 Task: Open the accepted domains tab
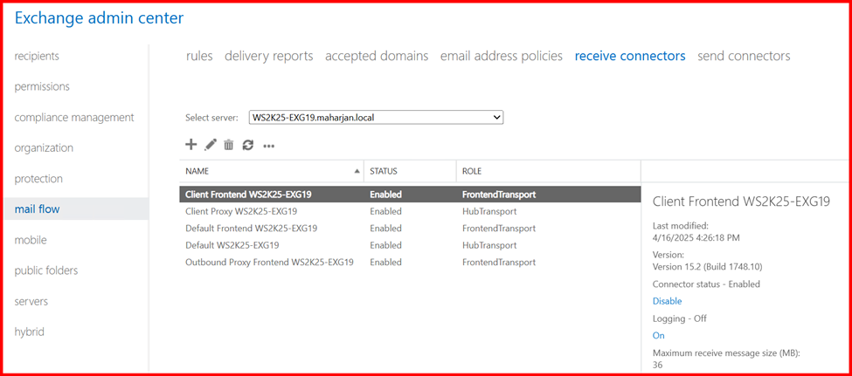click(x=377, y=56)
